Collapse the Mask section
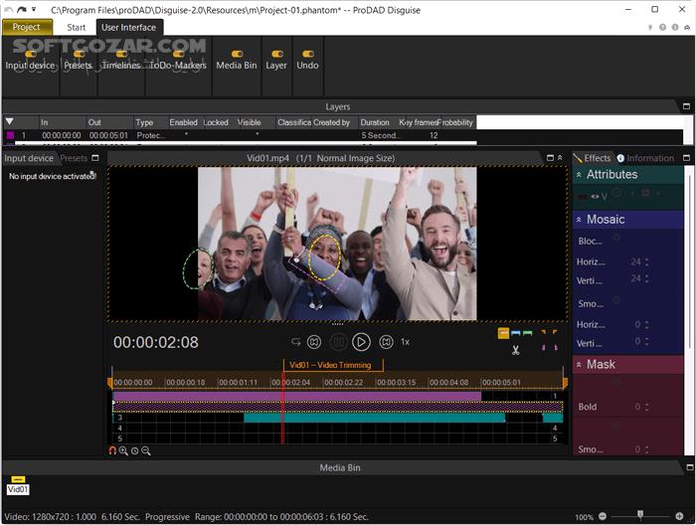696x525 pixels. [x=579, y=365]
